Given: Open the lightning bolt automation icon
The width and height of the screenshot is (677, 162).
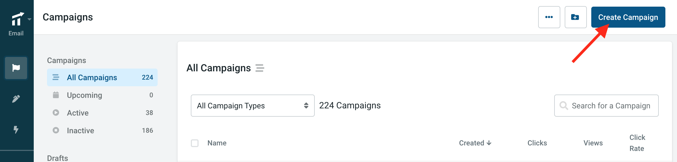Looking at the screenshot, I should coord(16,129).
